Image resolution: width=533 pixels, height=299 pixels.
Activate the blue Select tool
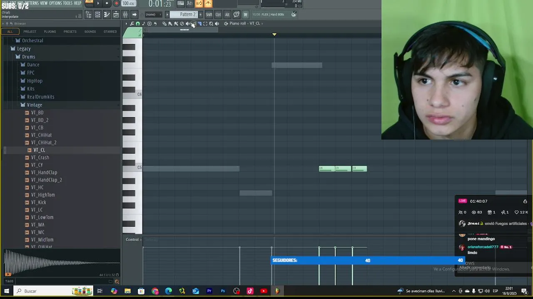pos(200,24)
